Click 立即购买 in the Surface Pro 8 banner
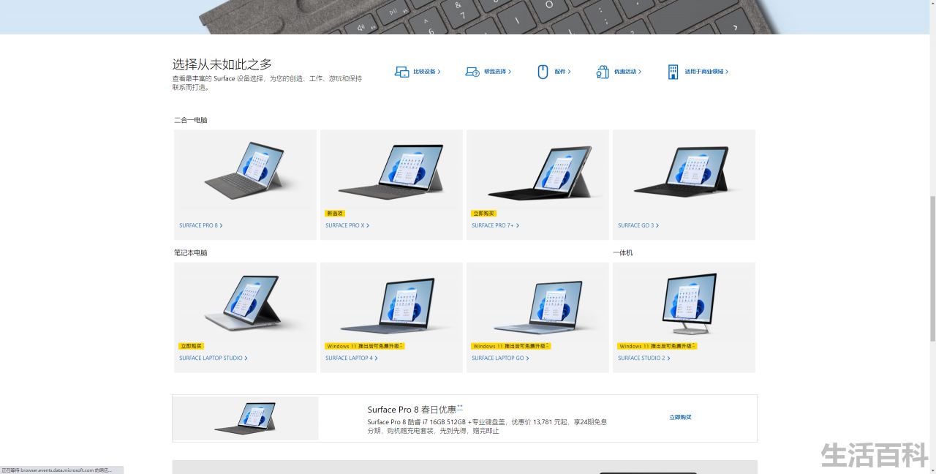Viewport: 936px width, 474px height. [x=680, y=417]
